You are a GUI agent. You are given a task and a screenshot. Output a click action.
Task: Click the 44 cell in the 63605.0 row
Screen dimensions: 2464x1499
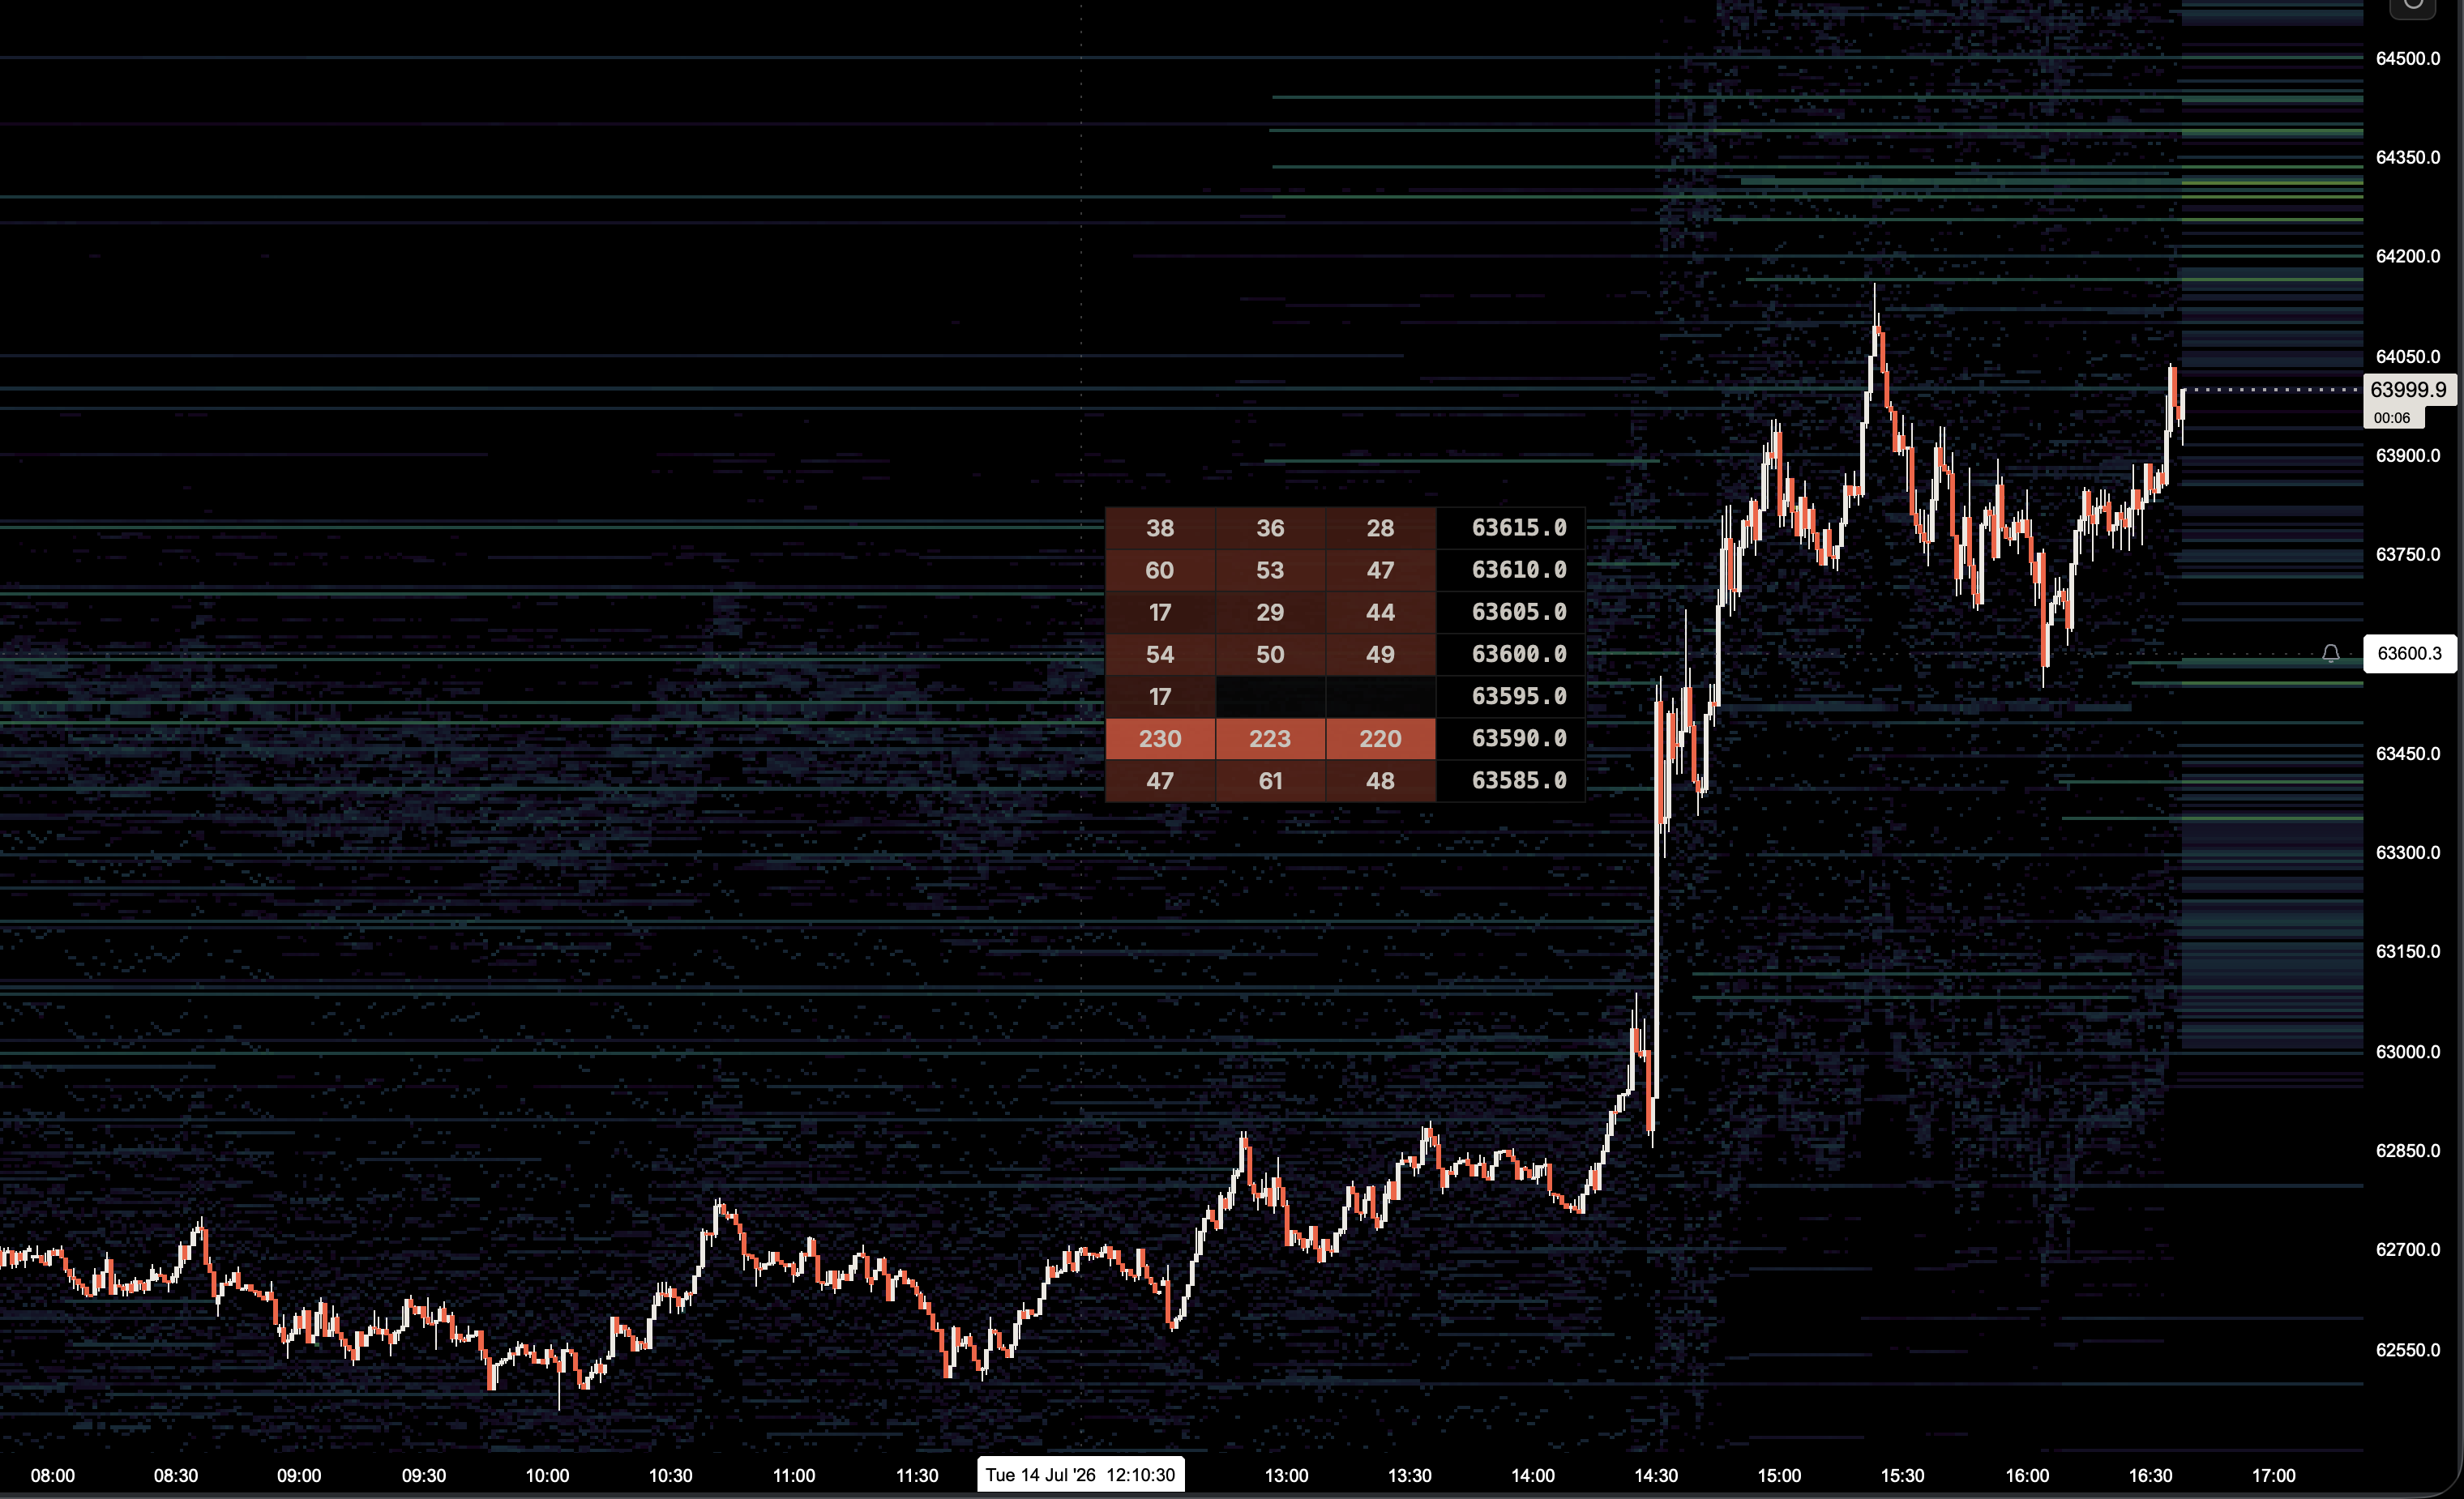(1380, 612)
